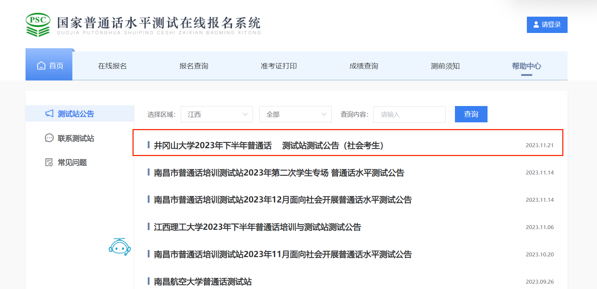Click the date 2023.09.26
The height and width of the screenshot is (289, 597).
(540, 282)
